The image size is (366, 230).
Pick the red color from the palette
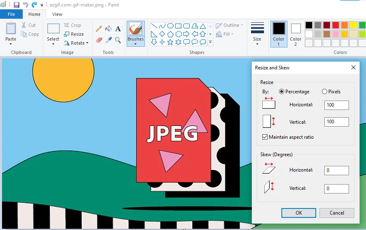coord(336,25)
